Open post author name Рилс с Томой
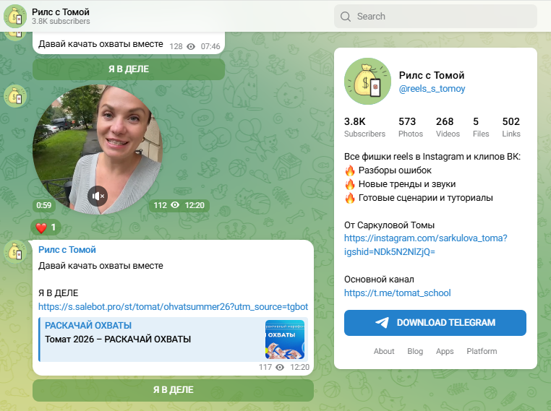Viewport: 551px width, 411px height. point(67,249)
